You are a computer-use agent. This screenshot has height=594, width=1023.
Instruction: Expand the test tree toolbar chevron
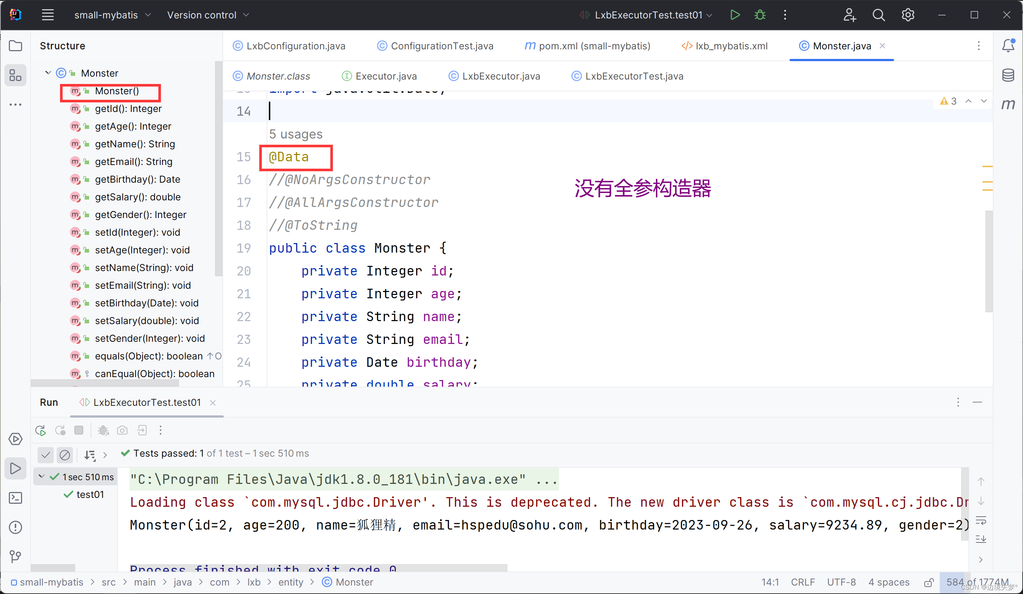click(x=105, y=455)
